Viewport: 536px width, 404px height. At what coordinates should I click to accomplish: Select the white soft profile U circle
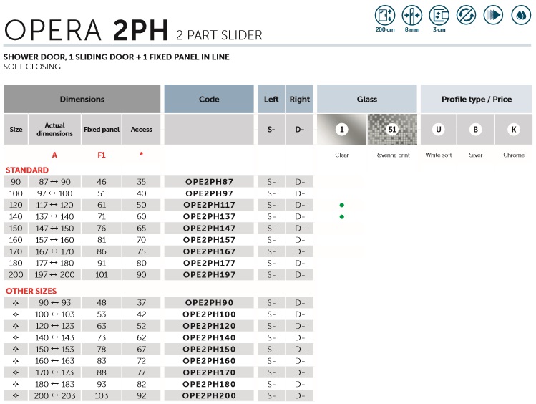click(x=439, y=130)
